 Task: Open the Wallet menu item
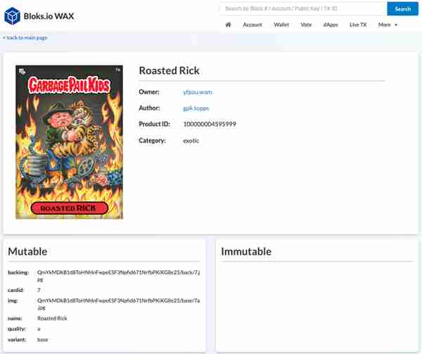pyautogui.click(x=281, y=25)
